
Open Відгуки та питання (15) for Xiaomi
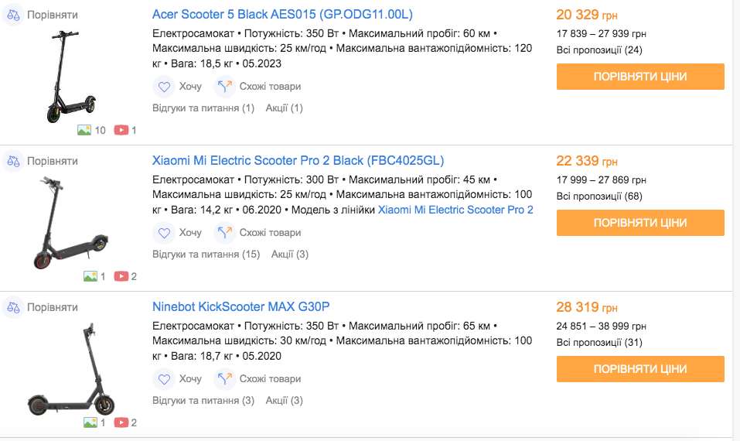click(x=206, y=254)
